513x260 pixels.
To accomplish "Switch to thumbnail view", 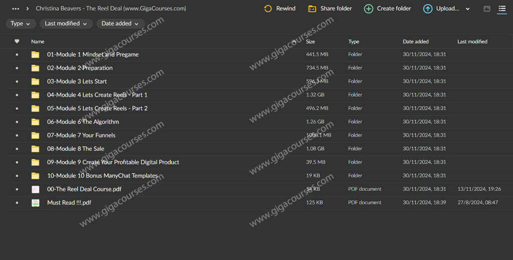I will click(487, 9).
